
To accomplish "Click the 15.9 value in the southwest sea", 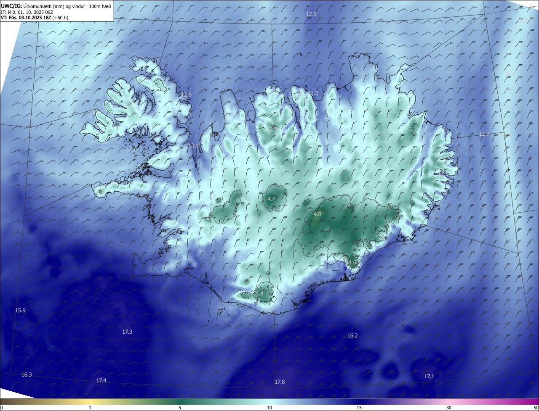I will (20, 311).
